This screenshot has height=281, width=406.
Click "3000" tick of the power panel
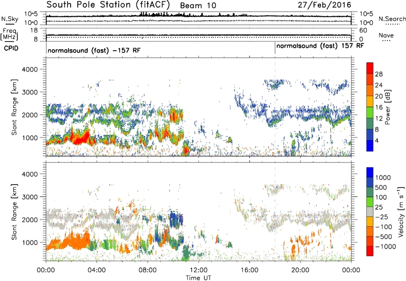(x=30, y=92)
